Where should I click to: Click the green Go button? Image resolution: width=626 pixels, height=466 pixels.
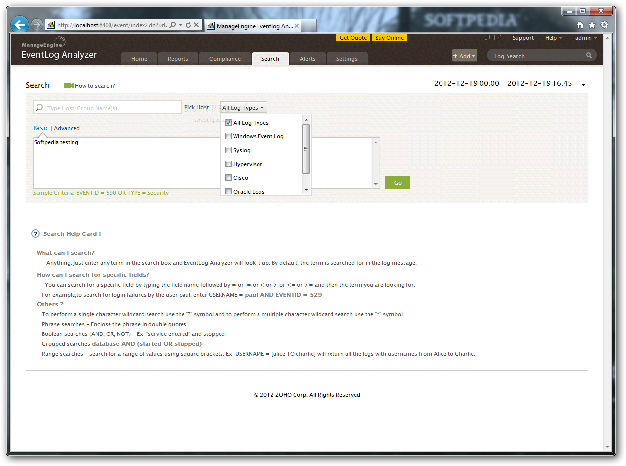tap(398, 182)
